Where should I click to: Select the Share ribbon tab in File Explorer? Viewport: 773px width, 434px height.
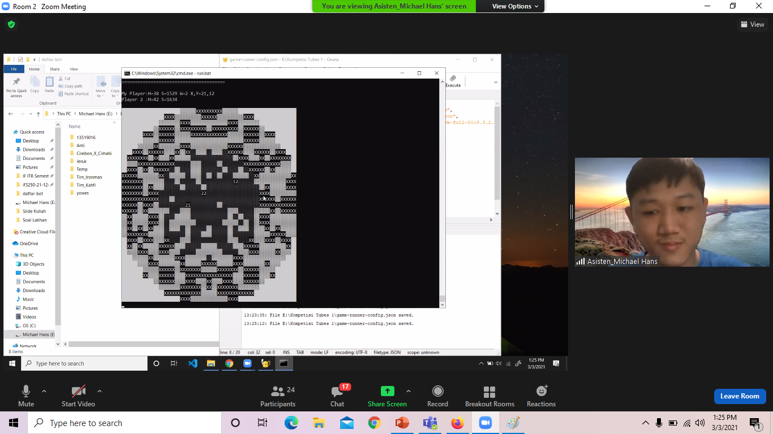pos(54,69)
